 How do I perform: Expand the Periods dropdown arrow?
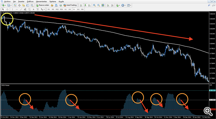point(125,5)
